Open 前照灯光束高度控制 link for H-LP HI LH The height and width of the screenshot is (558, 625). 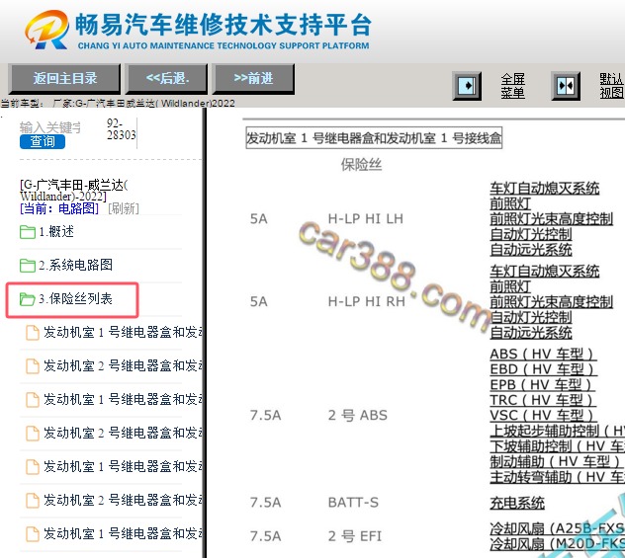click(x=551, y=219)
